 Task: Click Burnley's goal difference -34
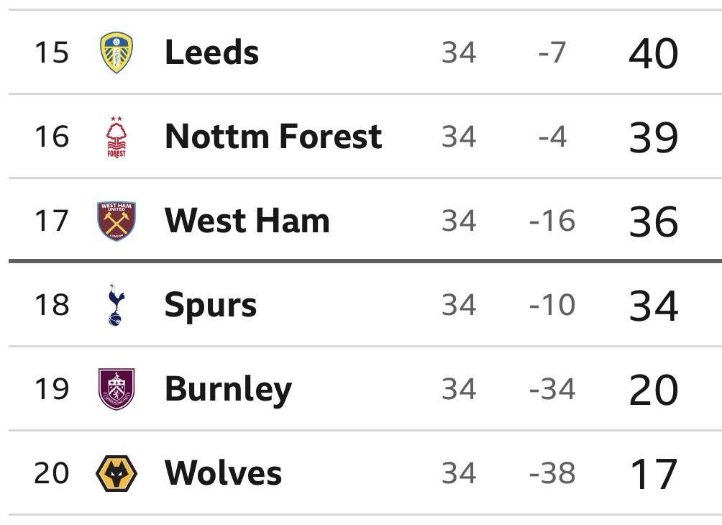tap(552, 389)
